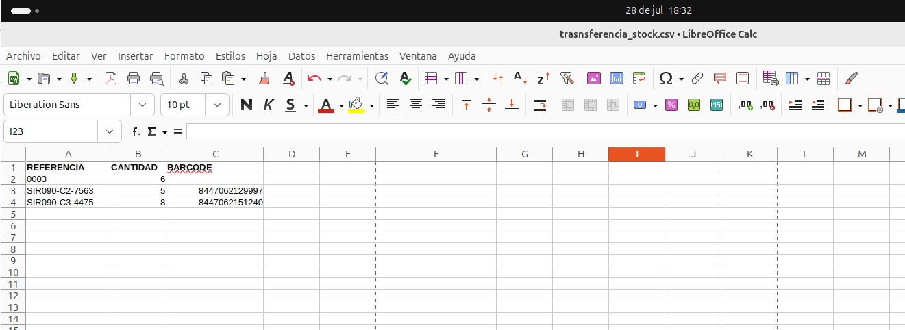Insert a chart using the chart icon
The height and width of the screenshot is (330, 905).
(x=617, y=78)
